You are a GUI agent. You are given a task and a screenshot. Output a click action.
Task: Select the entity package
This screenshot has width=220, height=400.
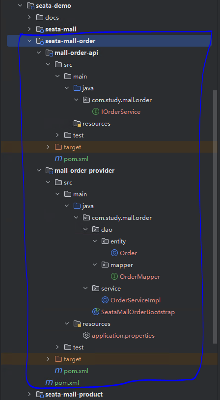pyautogui.click(x=118, y=241)
